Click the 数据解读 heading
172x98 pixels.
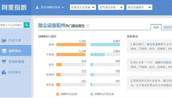[x=132, y=36]
